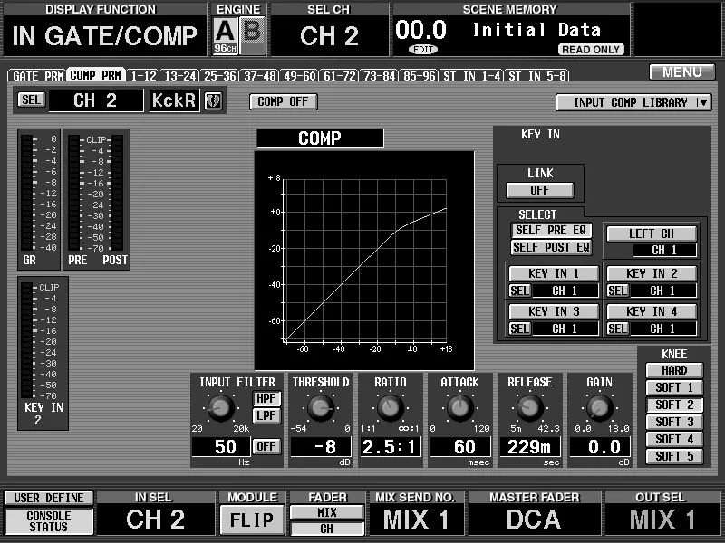Adjust the Threshold knob
The height and width of the screenshot is (543, 725).
321,408
